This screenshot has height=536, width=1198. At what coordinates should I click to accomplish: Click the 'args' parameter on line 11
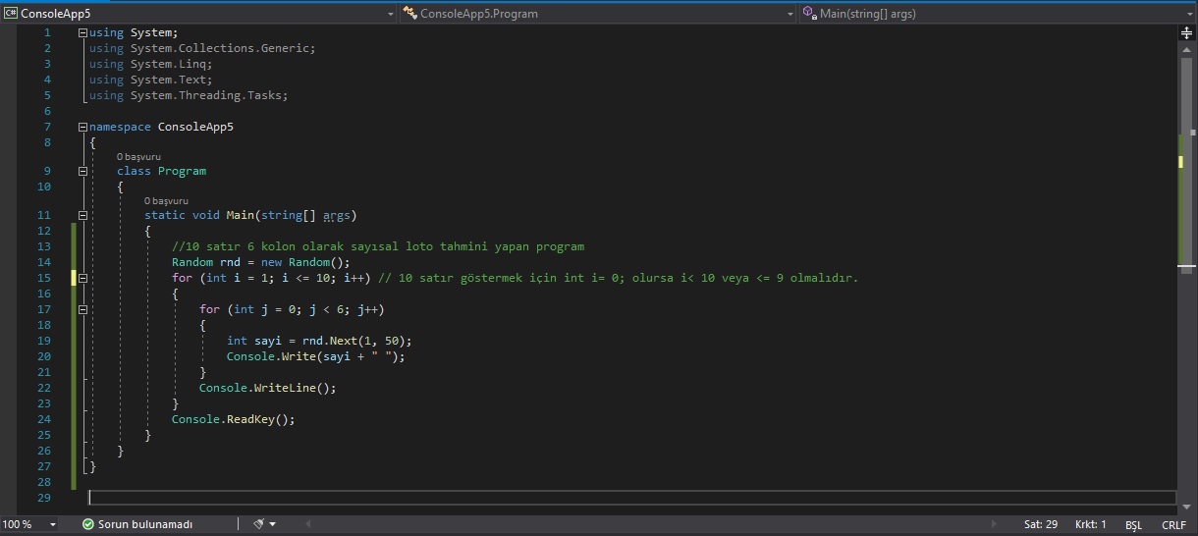336,215
